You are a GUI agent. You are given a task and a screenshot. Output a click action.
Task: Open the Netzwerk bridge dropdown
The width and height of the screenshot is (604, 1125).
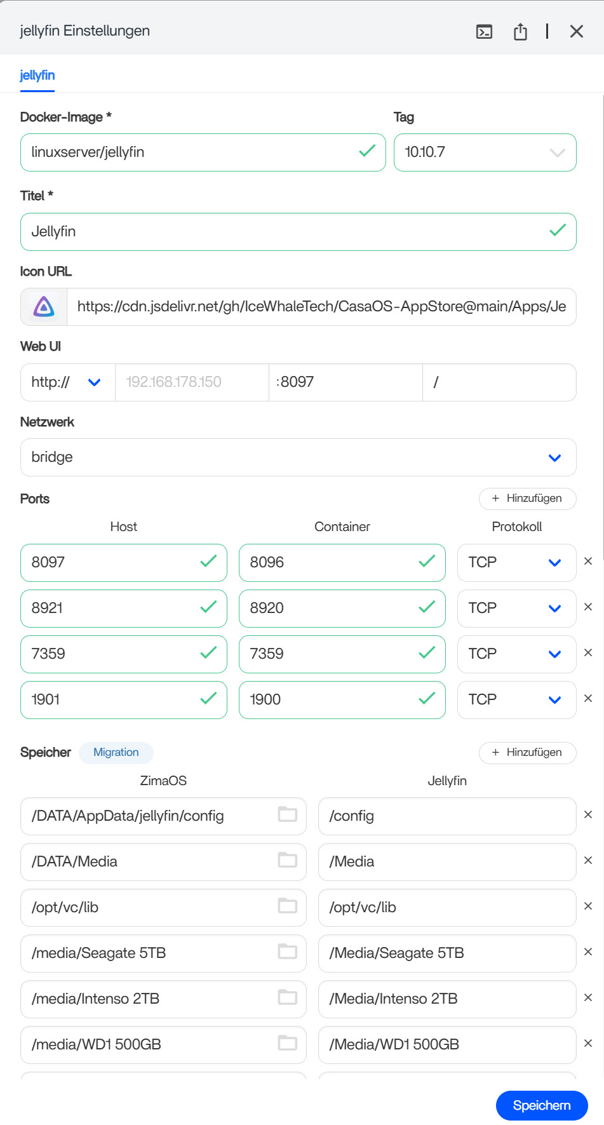tap(298, 457)
